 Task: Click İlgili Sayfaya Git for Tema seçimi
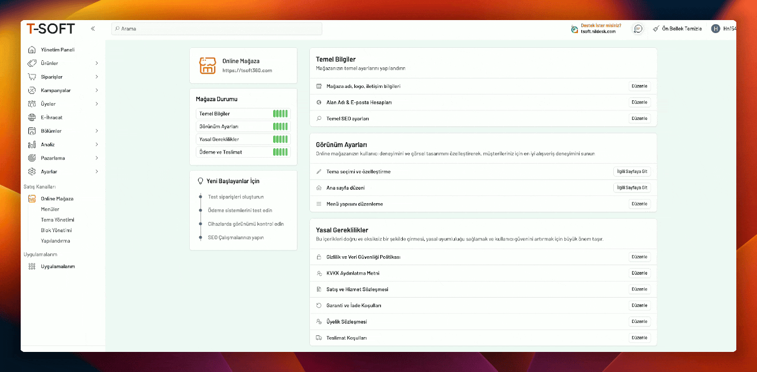click(632, 172)
